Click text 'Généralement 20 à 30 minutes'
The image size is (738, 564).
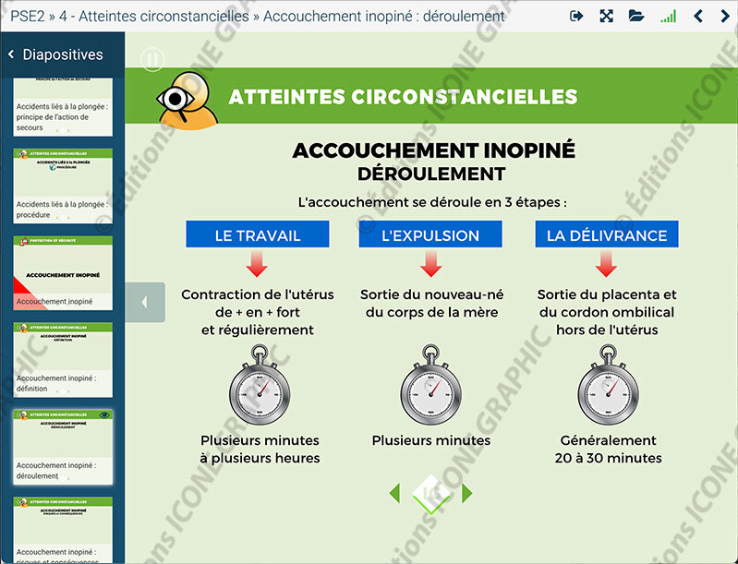(608, 450)
